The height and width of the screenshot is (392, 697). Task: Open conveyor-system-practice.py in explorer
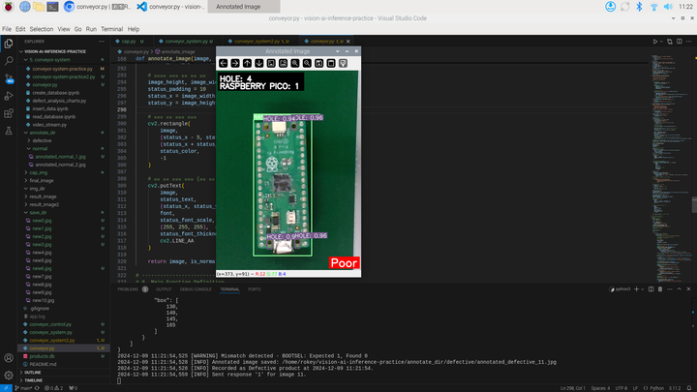coord(62,69)
